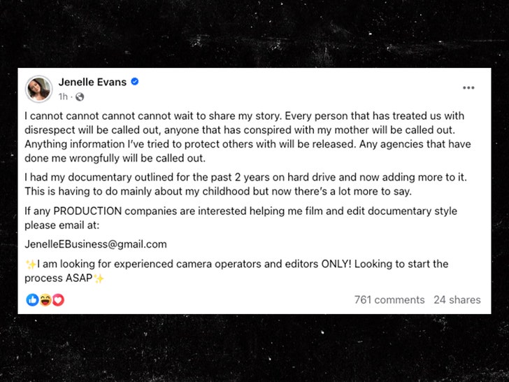Click the sparkles emoji before "I am looking"

click(x=31, y=264)
